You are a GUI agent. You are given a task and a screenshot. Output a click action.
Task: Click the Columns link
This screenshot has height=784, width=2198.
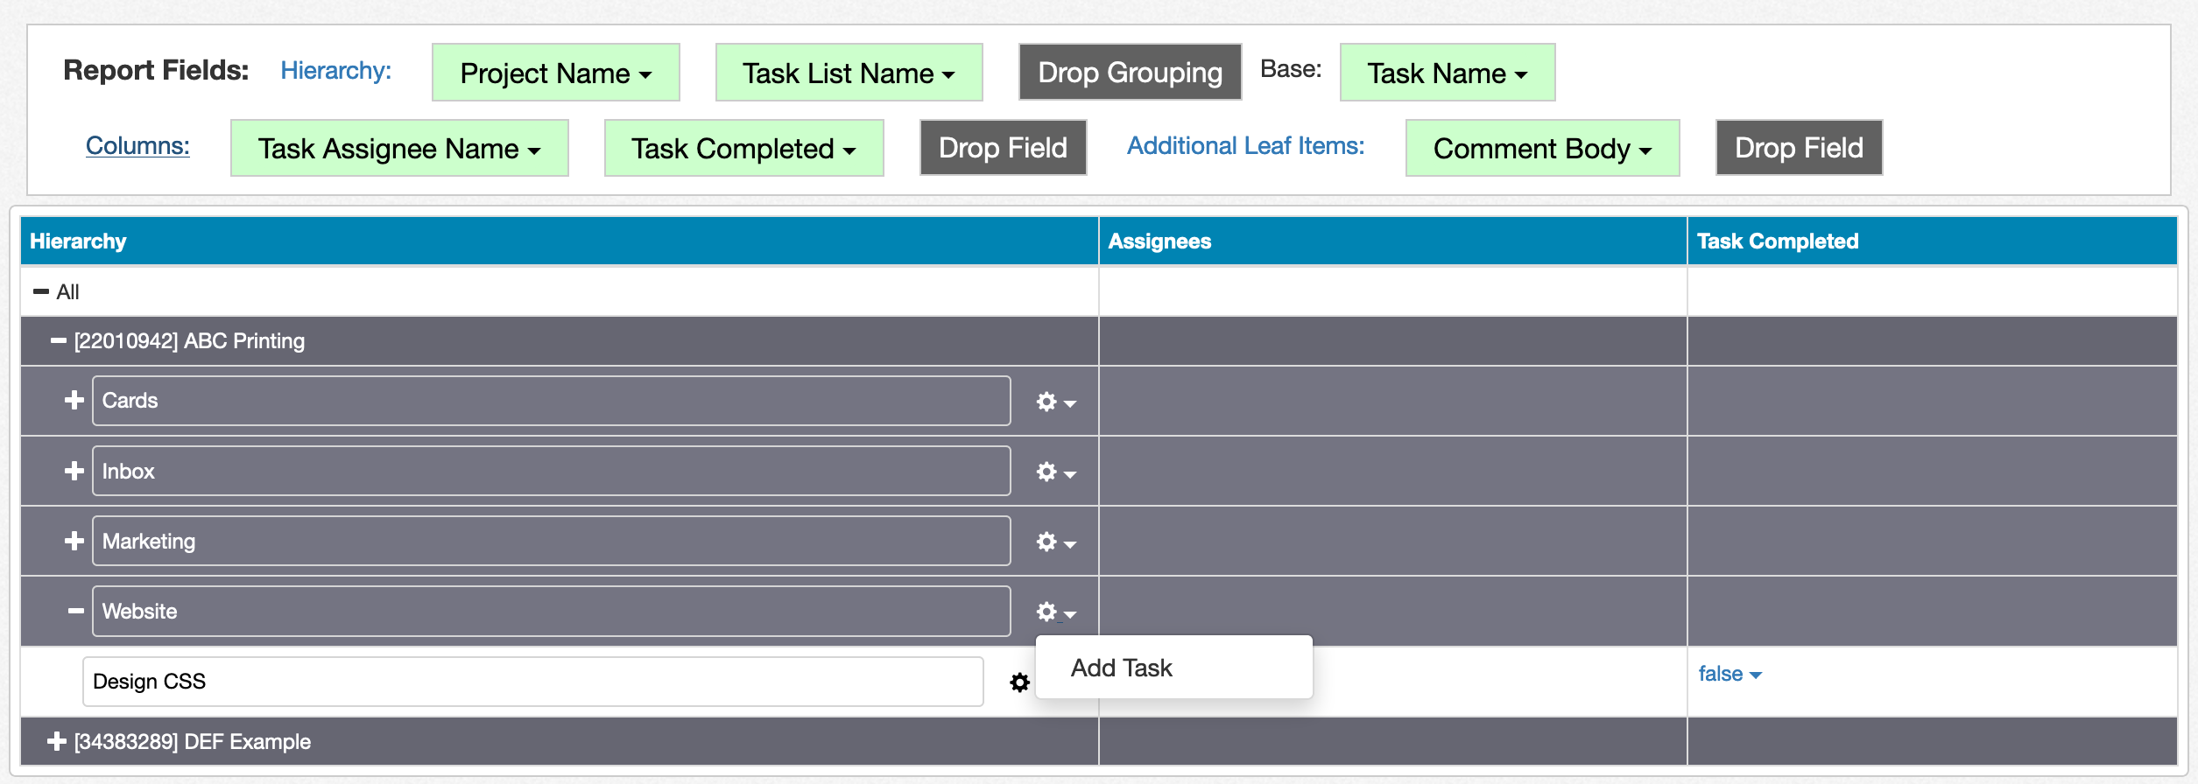137,145
